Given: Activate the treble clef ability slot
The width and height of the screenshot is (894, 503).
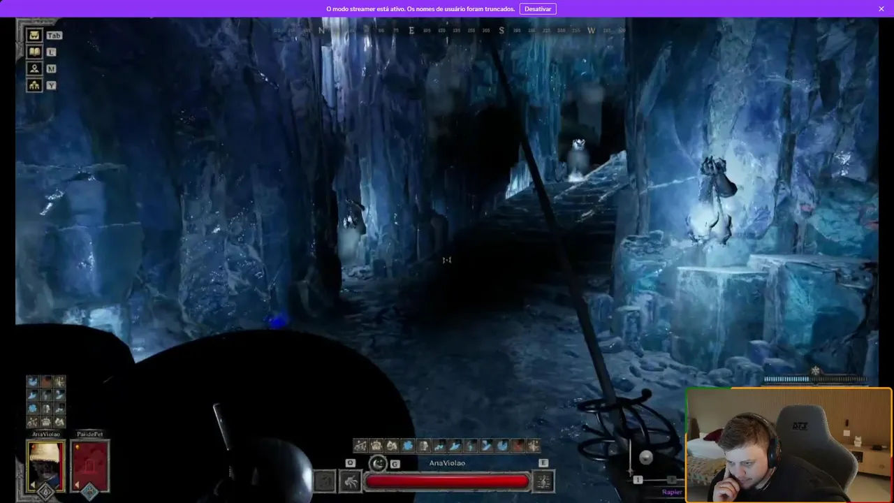Looking at the screenshot, I should click(x=543, y=481).
